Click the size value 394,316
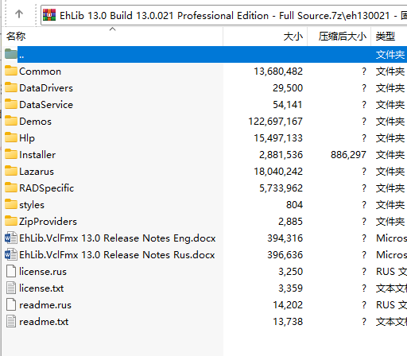 285,238
